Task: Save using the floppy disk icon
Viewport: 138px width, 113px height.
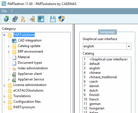Action: (x=53, y=19)
